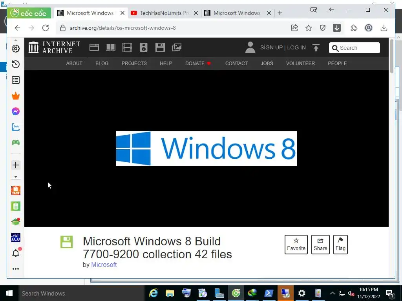Click the dark download-arrow media button
The image size is (402, 301).
click(337, 28)
